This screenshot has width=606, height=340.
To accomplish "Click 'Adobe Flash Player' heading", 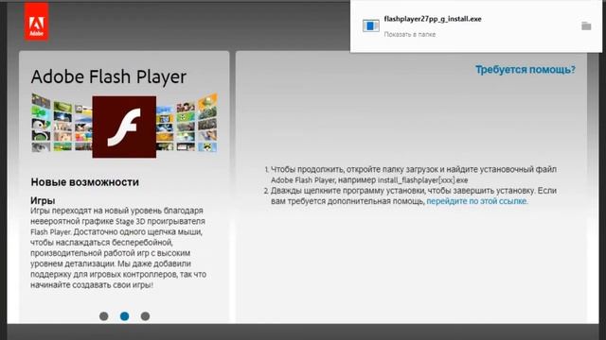I will tap(109, 76).
